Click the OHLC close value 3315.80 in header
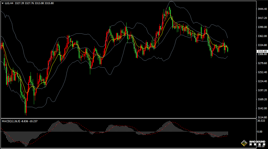Viewport: 268px width, 149px height. (x=49, y=3)
